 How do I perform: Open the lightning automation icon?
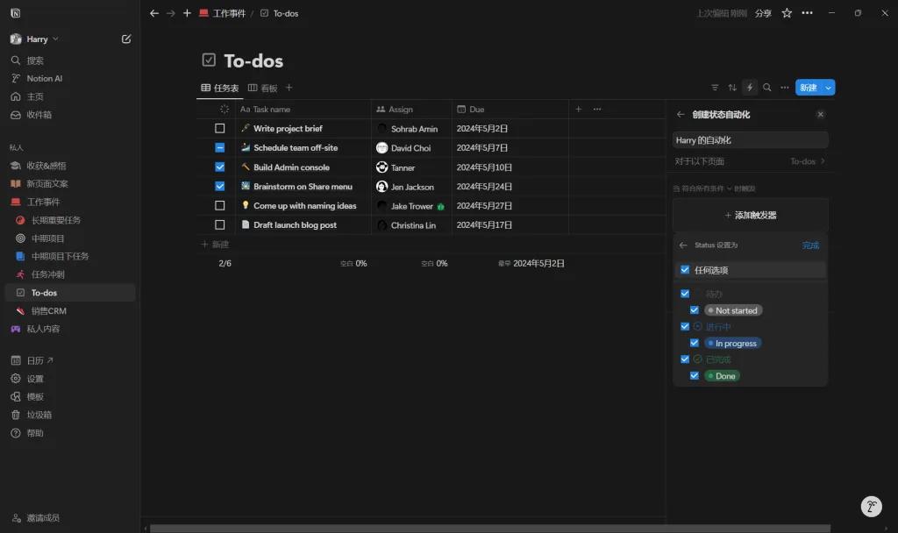tap(750, 88)
